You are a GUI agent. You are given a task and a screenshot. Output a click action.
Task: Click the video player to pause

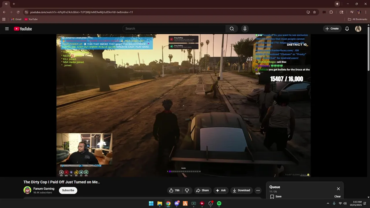[184, 105]
